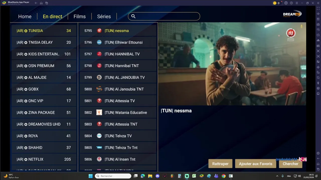Click BlueStacks back arrow in title bar
The image size is (321, 180).
36,3
